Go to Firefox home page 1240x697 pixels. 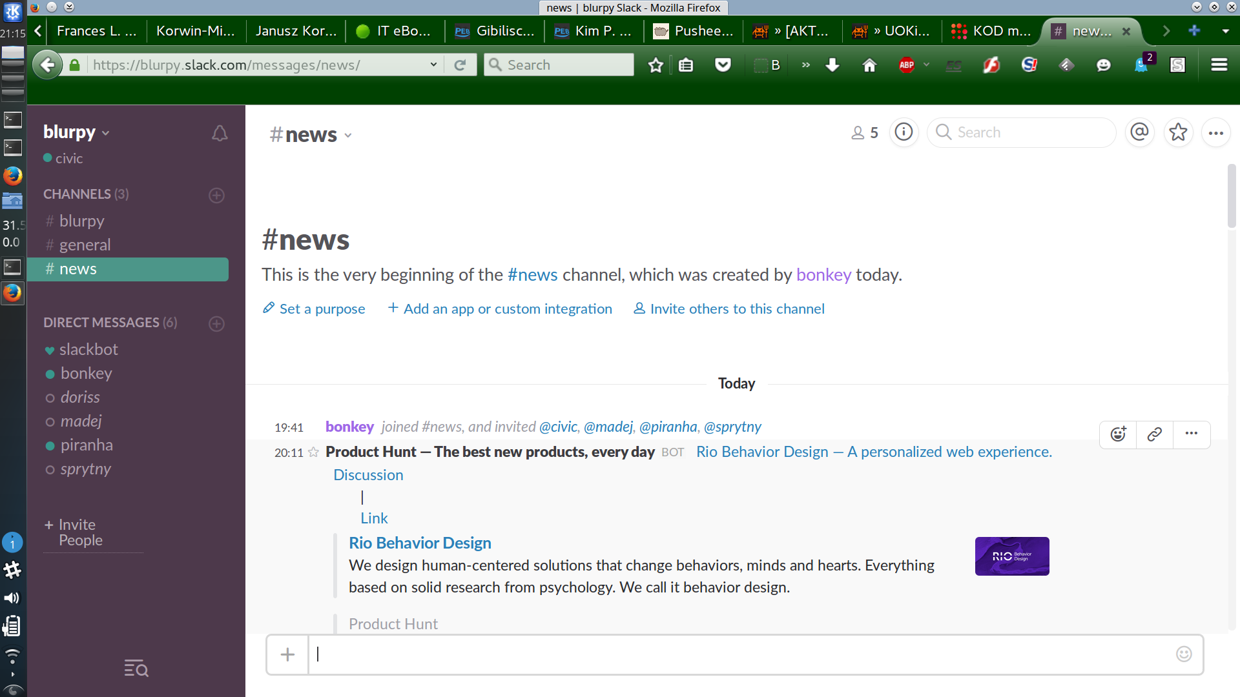pos(869,65)
